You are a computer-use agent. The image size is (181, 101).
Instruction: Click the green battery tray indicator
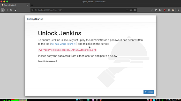162,100
